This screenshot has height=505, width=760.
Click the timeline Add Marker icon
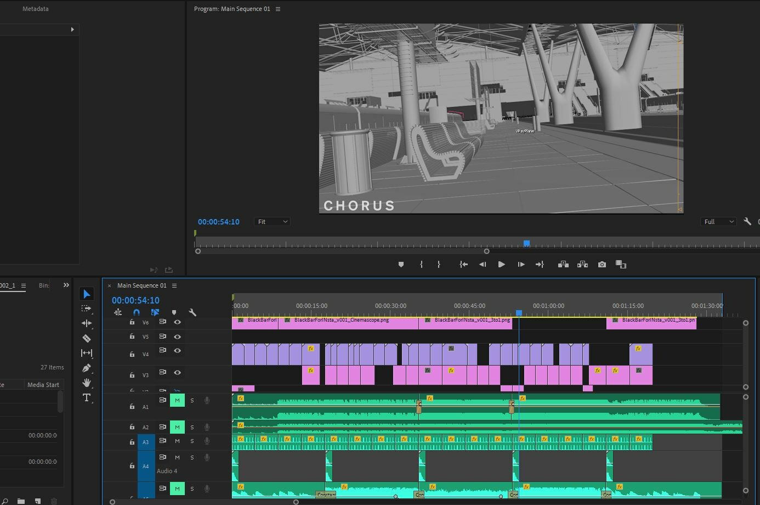(174, 312)
